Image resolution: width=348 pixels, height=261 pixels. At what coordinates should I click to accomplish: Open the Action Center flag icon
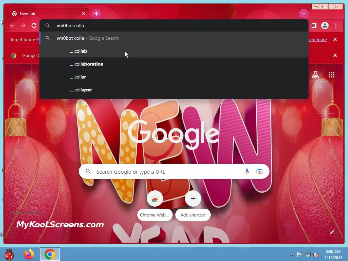[x=299, y=255]
